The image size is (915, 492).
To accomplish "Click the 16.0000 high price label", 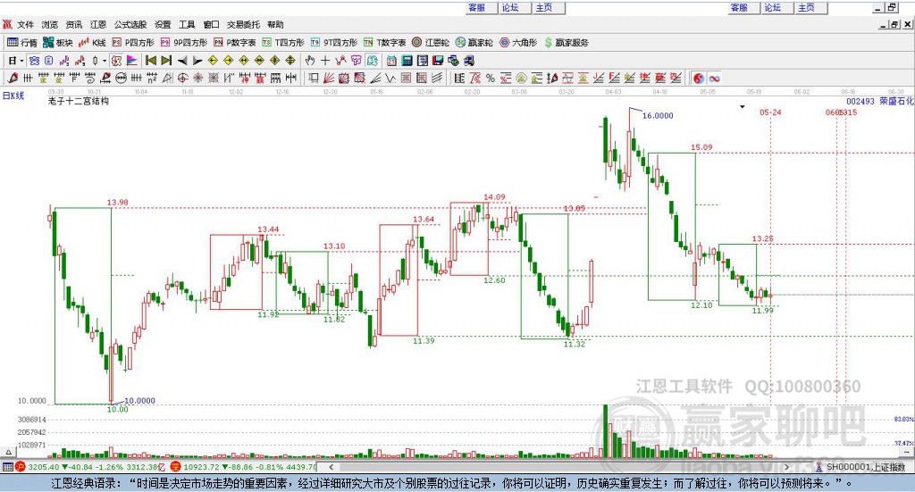I will tap(658, 115).
